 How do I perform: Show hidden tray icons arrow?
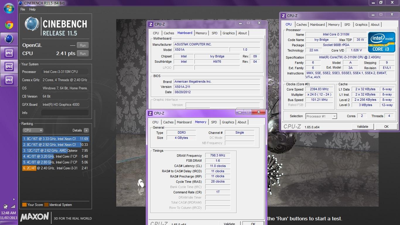click(x=14, y=199)
